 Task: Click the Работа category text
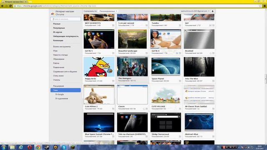[x=56, y=63]
